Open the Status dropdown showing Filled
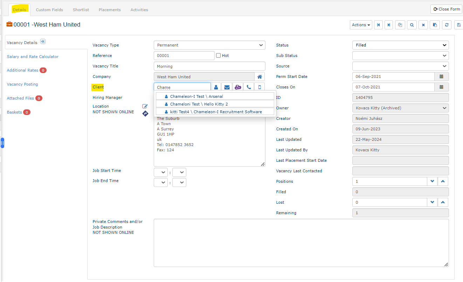 click(x=400, y=45)
